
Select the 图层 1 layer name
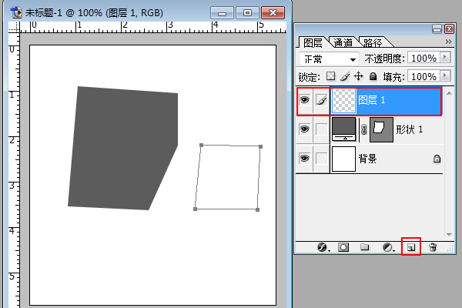372,100
